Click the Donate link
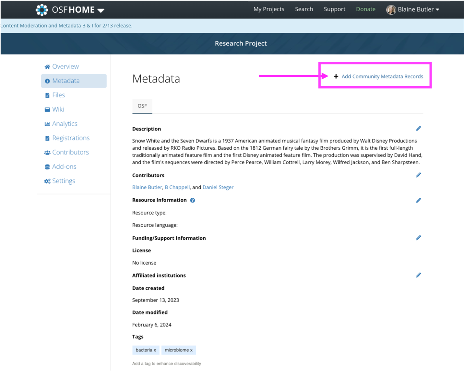The width and height of the screenshot is (464, 371). (x=365, y=9)
